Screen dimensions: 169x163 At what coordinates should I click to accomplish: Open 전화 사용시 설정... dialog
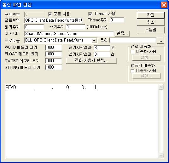tap(91, 60)
